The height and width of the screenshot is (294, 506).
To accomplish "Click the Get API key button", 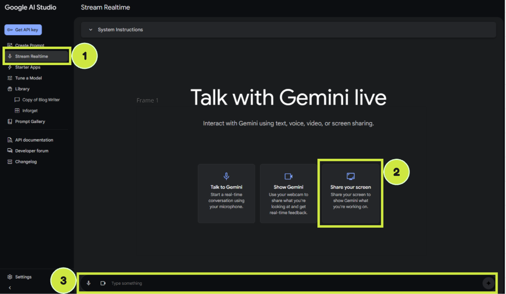I will (x=23, y=29).
